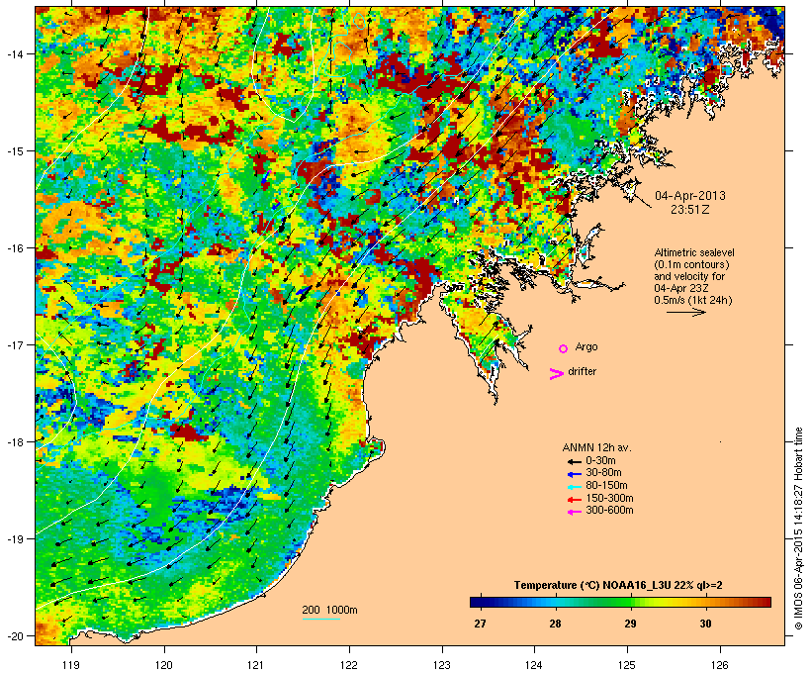811x673 pixels.
Task: Click the latitude label -19
Action: pyautogui.click(x=14, y=539)
